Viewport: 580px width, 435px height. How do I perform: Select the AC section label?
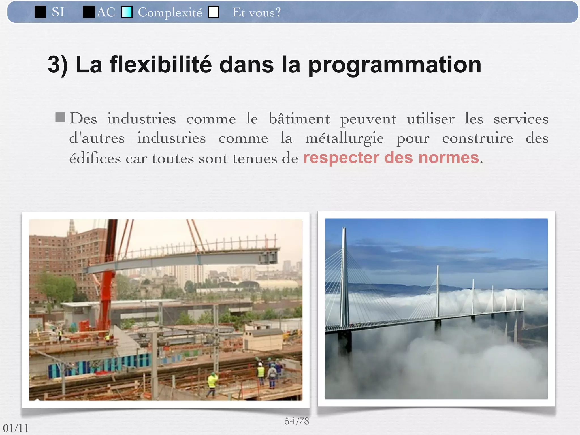tap(106, 12)
